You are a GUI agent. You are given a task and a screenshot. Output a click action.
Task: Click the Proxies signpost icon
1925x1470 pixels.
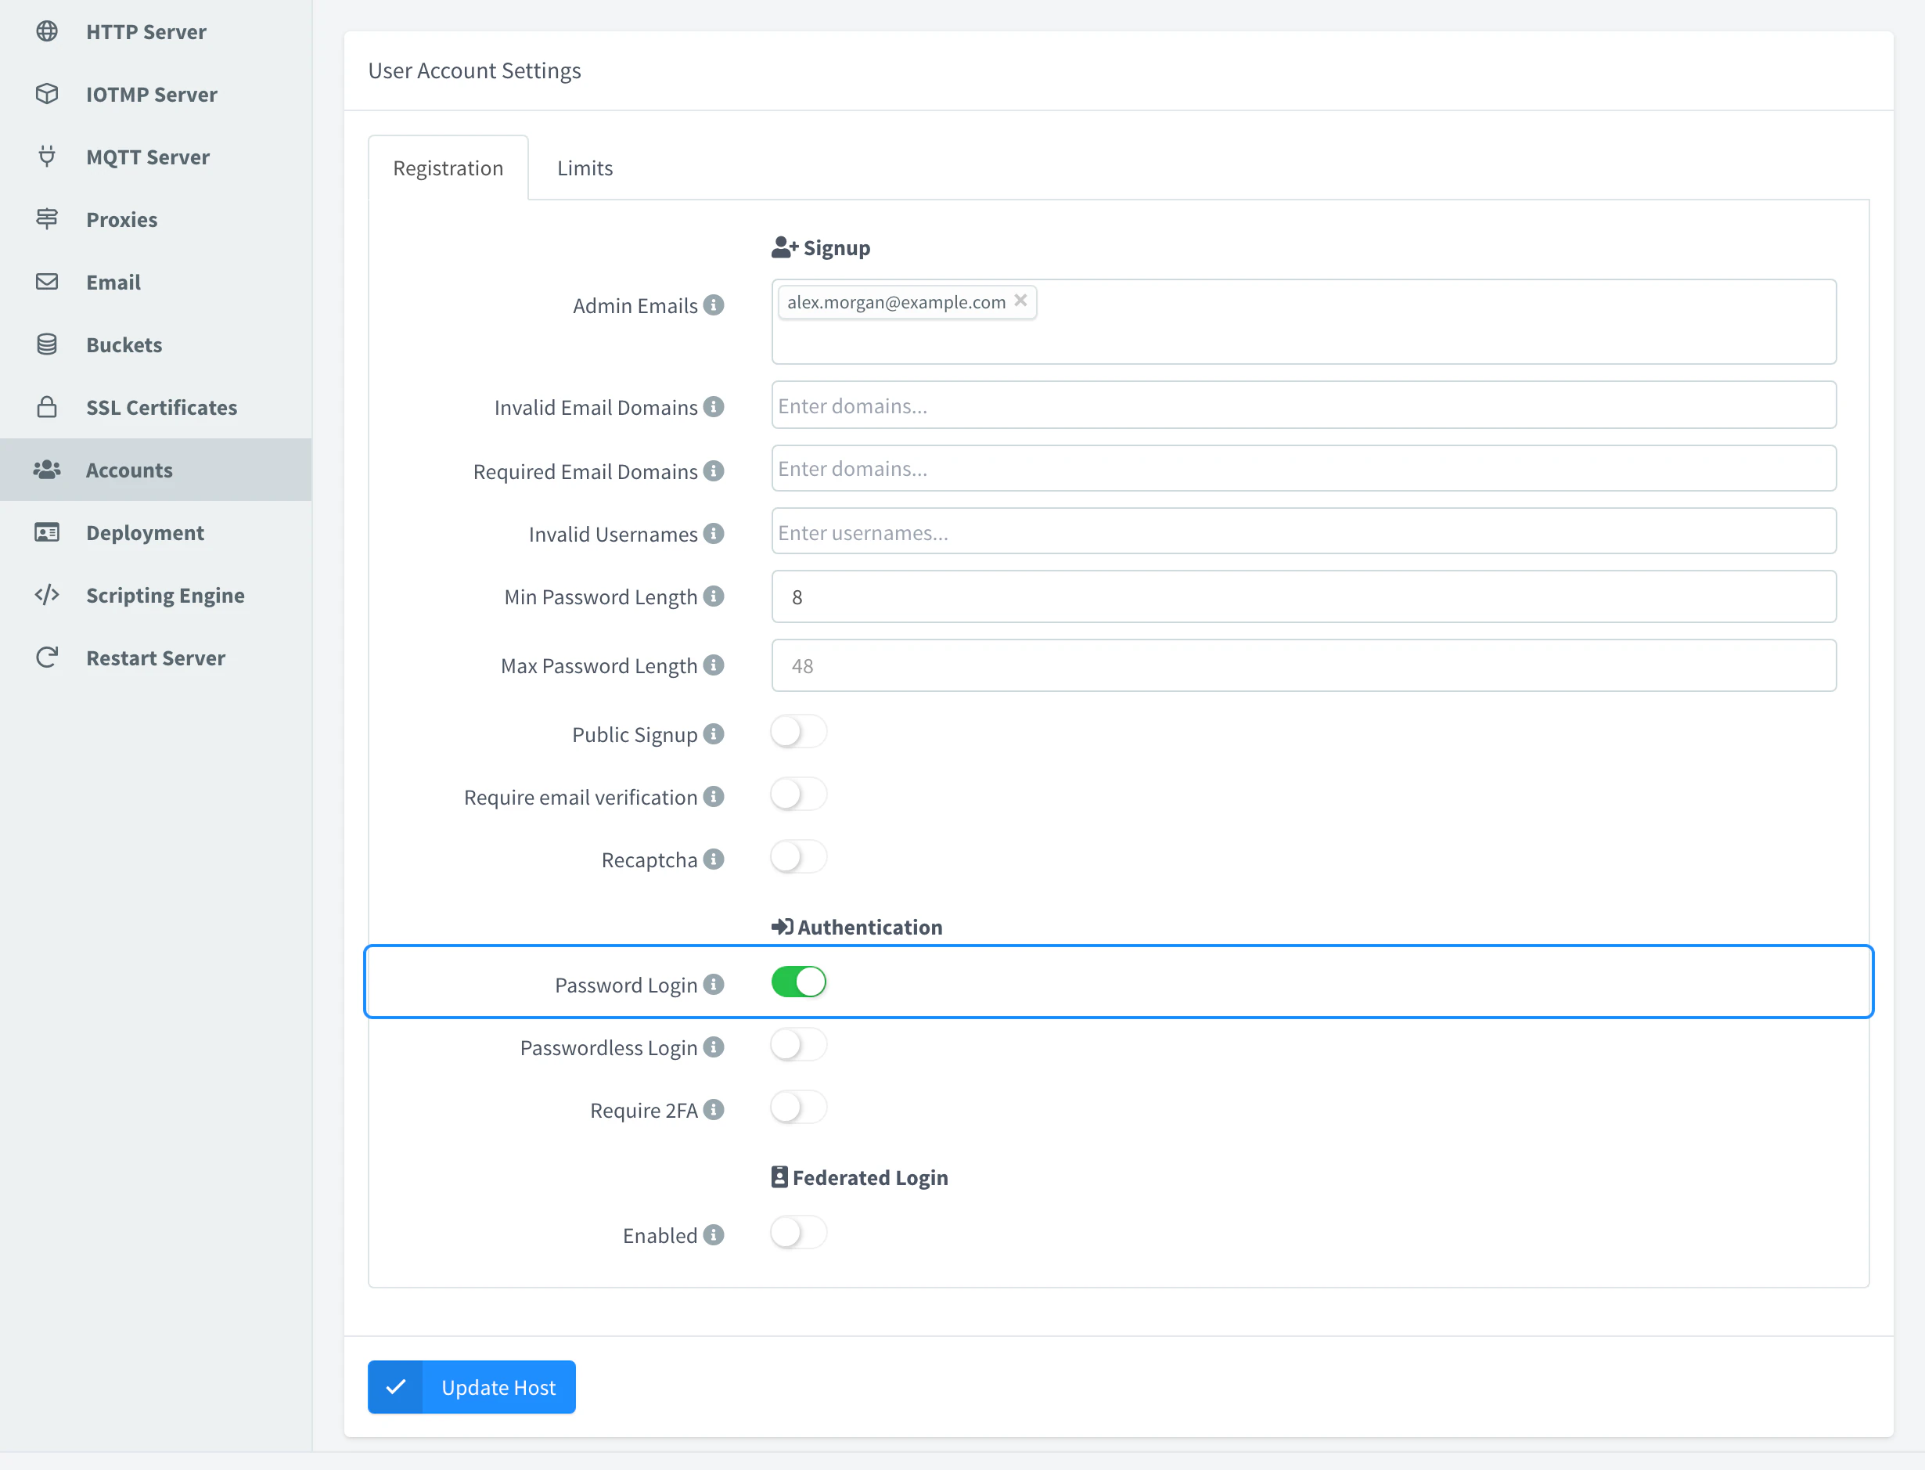tap(47, 218)
